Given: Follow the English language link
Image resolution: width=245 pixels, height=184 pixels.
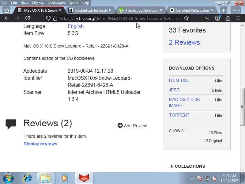Looking at the screenshot, I should pos(76,26).
